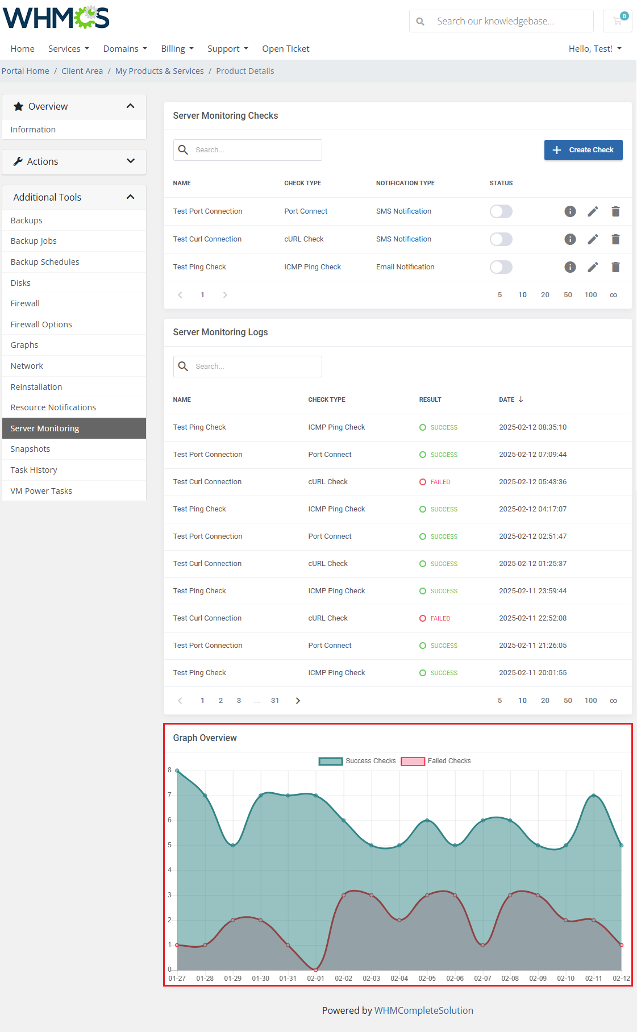The height and width of the screenshot is (1032, 637).
Task: Click the knowledgebase search magnifier icon
Action: [x=420, y=22]
